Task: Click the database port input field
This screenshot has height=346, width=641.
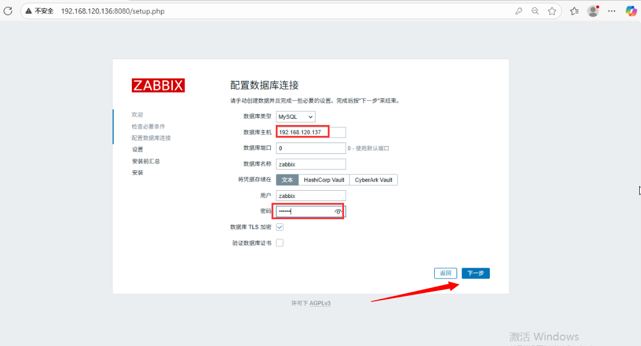Action: coord(311,148)
